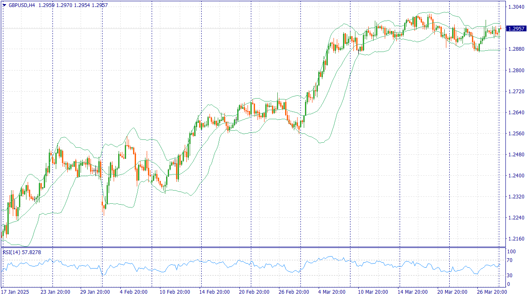This screenshot has height=297, width=529.
Task: Click the 1.2480 price scale label
Action: pyautogui.click(x=517, y=155)
